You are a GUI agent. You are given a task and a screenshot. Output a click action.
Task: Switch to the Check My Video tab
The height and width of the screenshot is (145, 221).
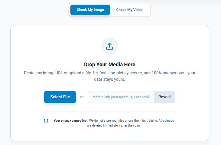129,10
